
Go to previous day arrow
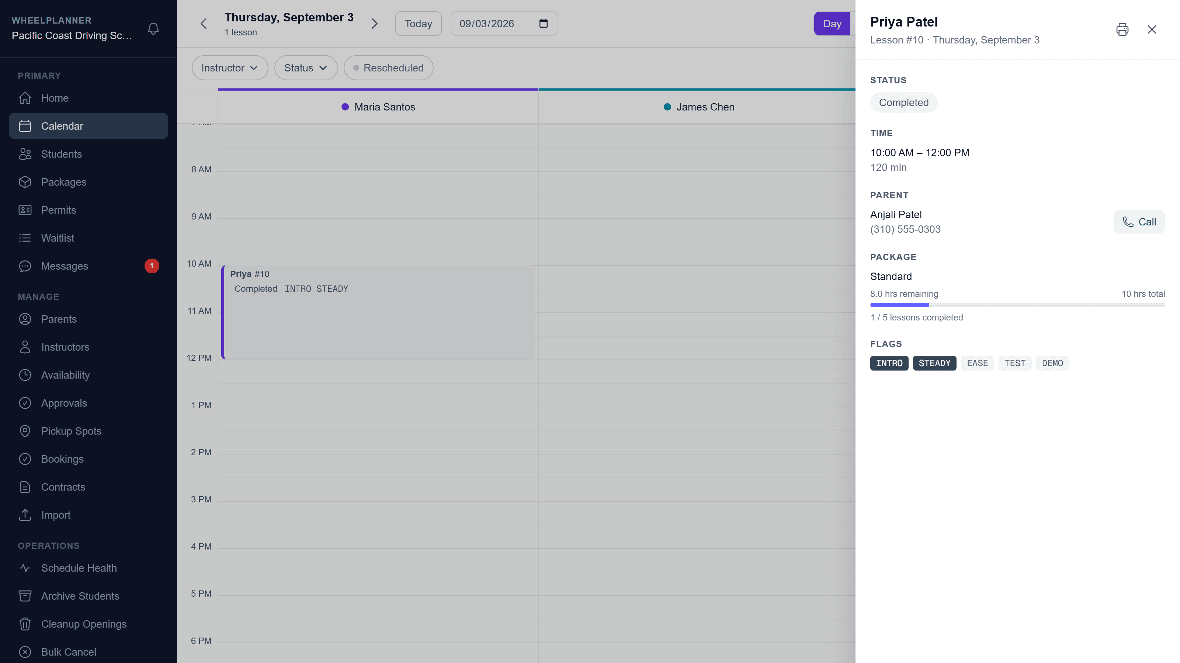pos(204,23)
